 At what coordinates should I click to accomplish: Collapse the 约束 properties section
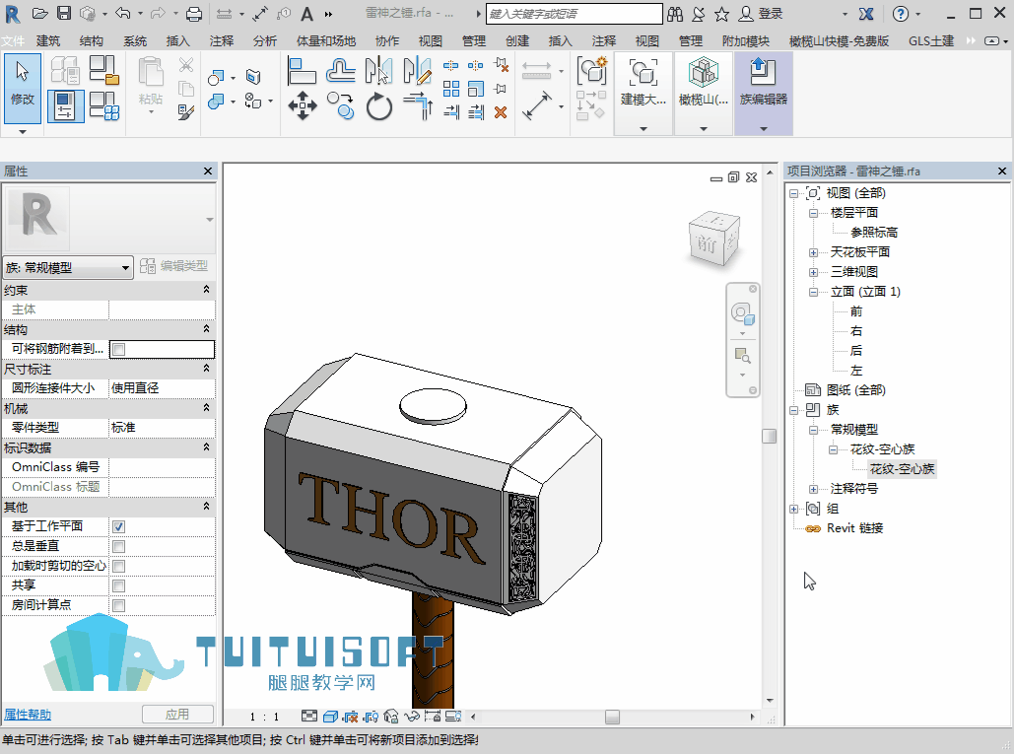(206, 290)
